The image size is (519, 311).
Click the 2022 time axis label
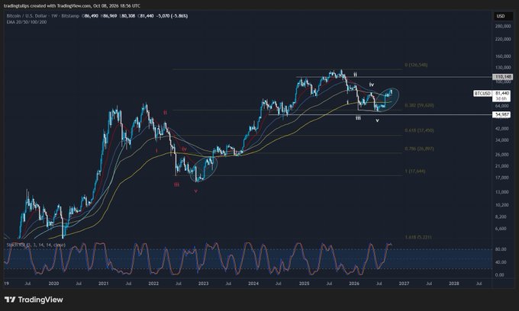coord(153,284)
